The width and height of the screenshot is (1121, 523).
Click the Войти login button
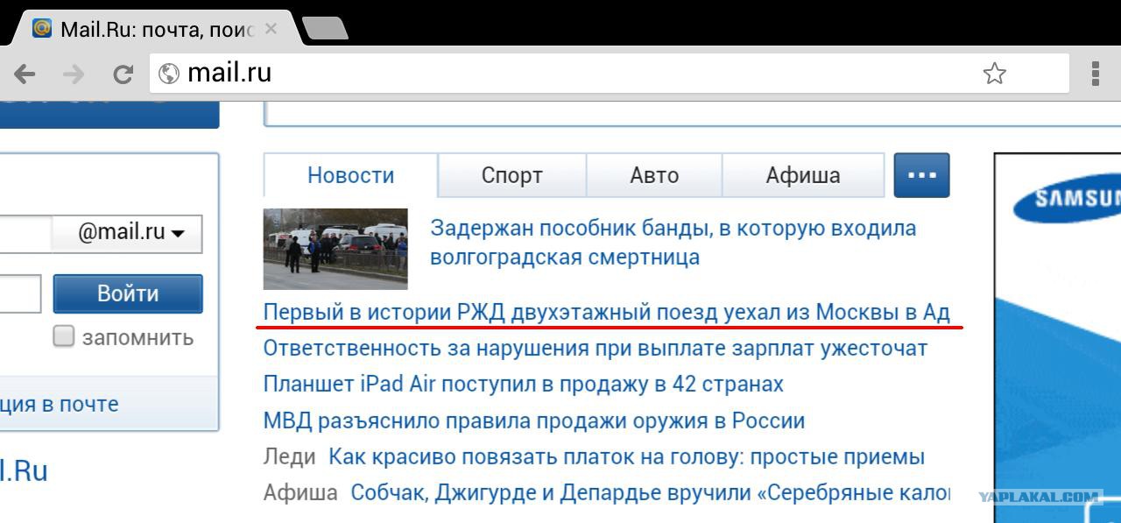128,293
